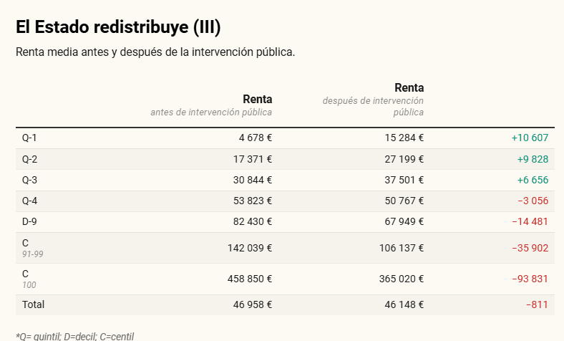Viewport: 564px width, 341px height.
Task: Click the Q-3 row label
Action: (x=29, y=180)
